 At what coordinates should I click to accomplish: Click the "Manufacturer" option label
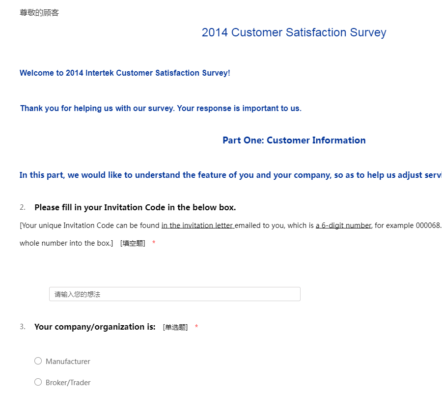[x=68, y=362]
